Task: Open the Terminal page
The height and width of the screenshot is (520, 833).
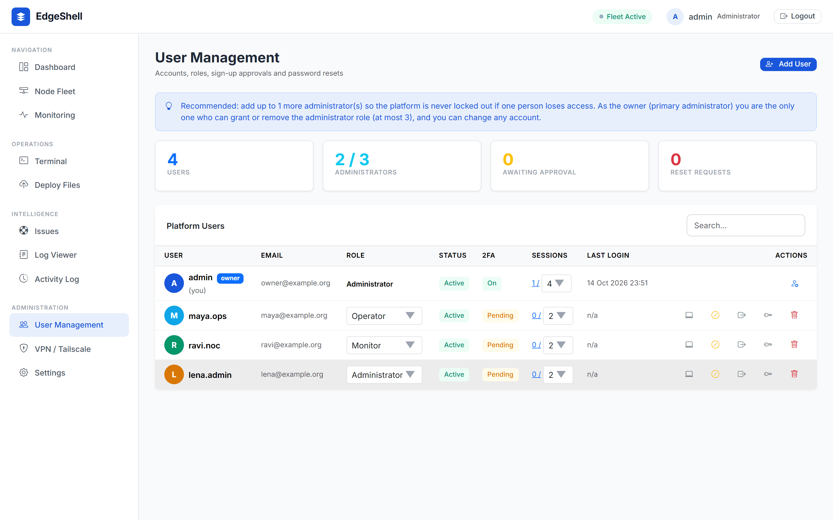Action: [69, 161]
